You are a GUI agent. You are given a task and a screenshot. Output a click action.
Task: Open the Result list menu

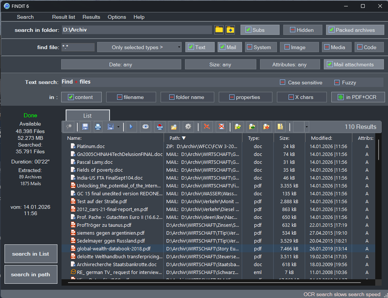tap(63, 17)
